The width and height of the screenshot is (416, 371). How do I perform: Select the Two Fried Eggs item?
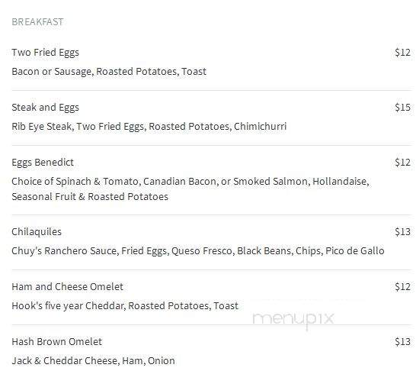[x=46, y=53]
